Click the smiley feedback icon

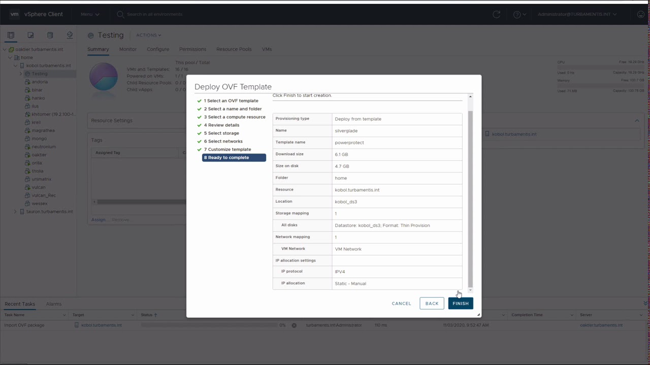[641, 14]
